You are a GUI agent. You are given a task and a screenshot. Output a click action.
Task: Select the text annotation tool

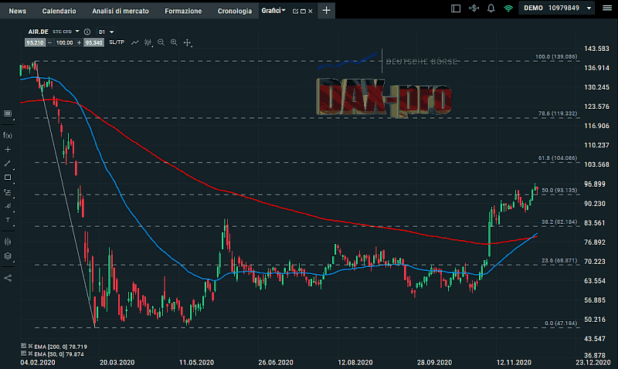click(x=8, y=220)
